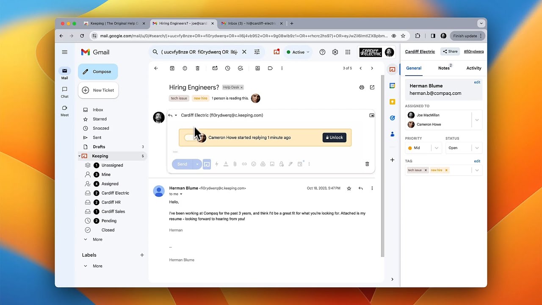Viewport: 542px width, 305px height.
Task: Click inside the Gmail search field
Action: tap(199, 52)
